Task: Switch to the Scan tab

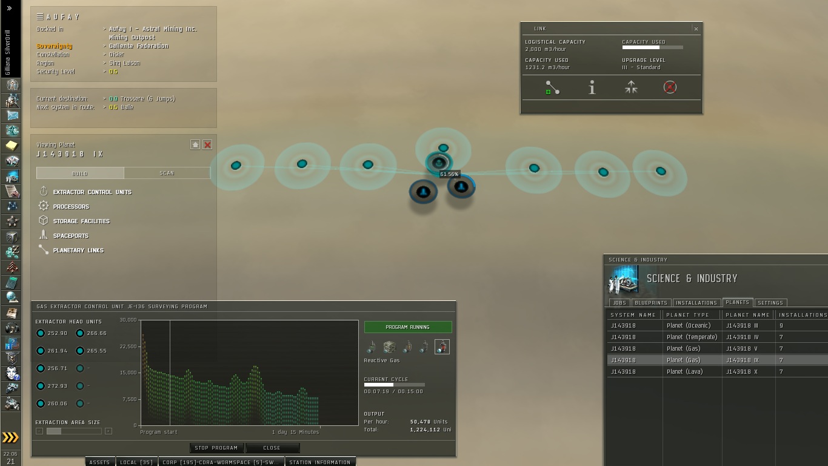Action: click(167, 173)
